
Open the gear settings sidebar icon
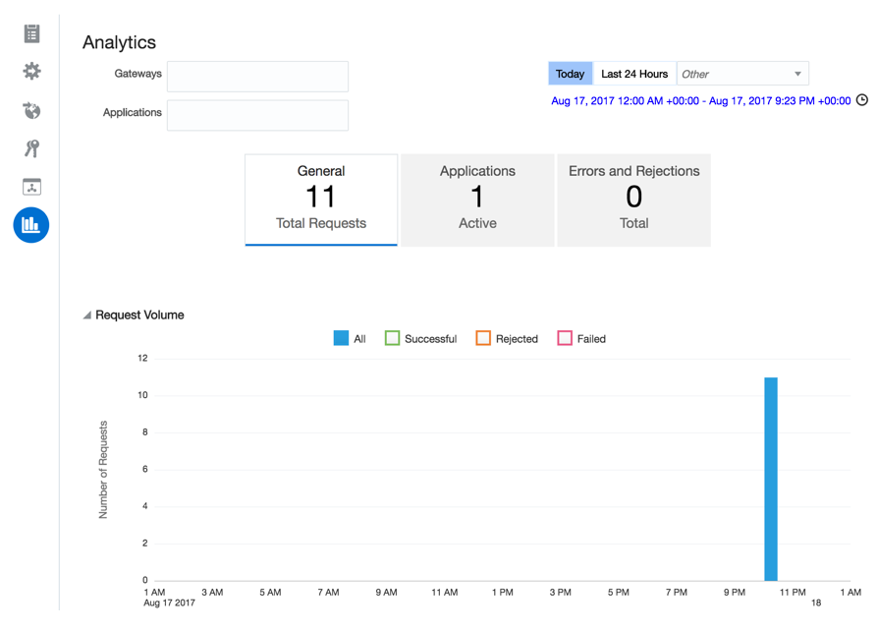[x=31, y=71]
